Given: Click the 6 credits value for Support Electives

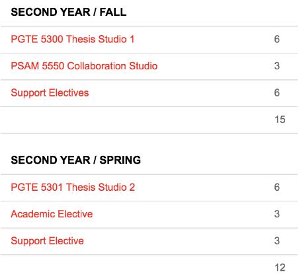Looking at the screenshot, I should click(277, 93).
